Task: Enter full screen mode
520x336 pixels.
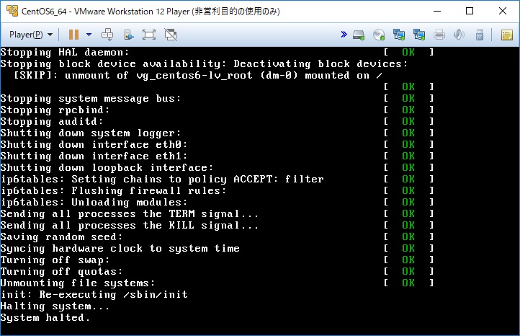Action: pos(149,35)
